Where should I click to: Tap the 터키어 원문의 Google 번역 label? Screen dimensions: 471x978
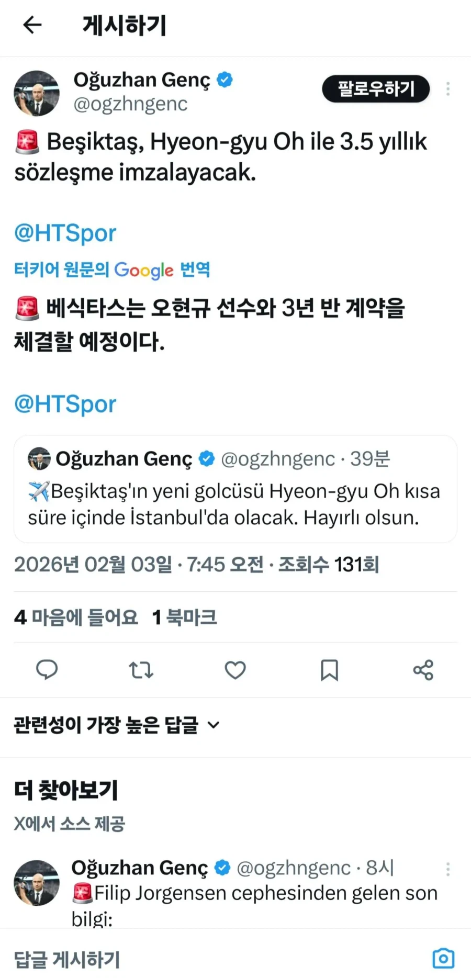coord(112,270)
